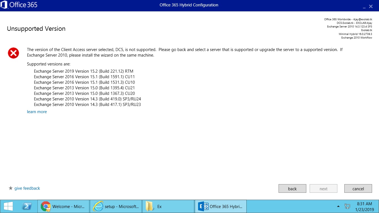
Task: Select Exchange Server 2016 CU11 line
Action: coord(84,77)
